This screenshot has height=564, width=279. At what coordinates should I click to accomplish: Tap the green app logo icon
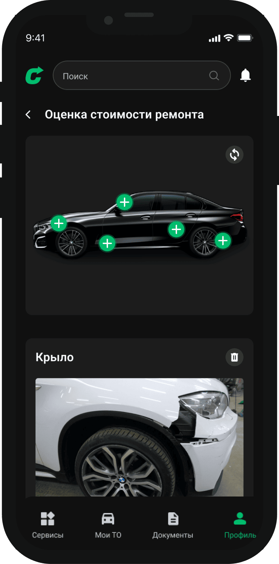[34, 75]
